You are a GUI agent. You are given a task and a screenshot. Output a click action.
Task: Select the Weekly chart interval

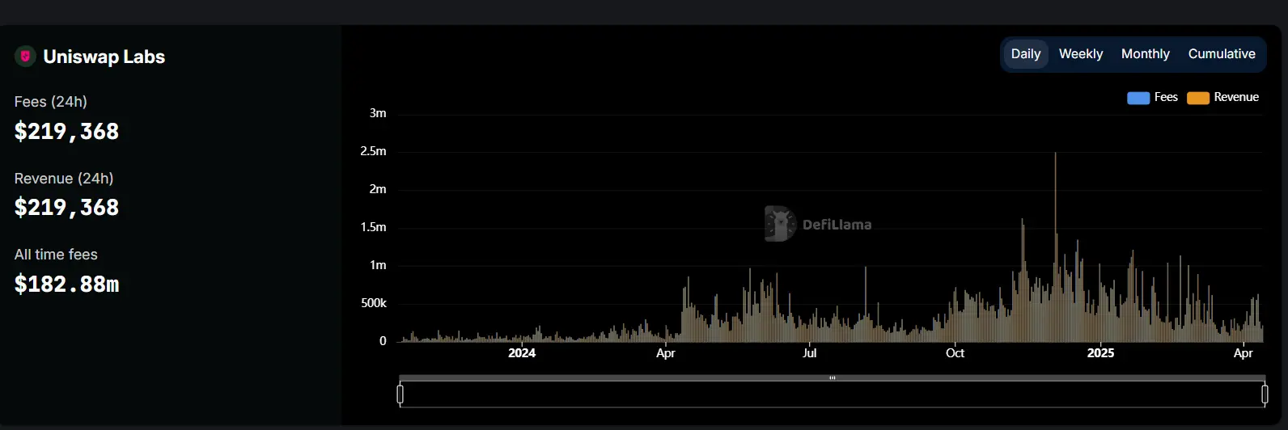(1080, 54)
